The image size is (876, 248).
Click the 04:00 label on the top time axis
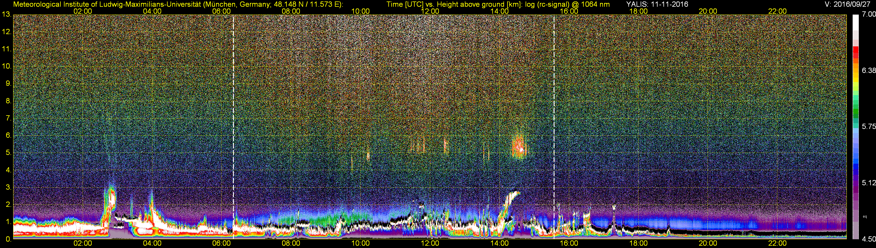[x=152, y=11]
